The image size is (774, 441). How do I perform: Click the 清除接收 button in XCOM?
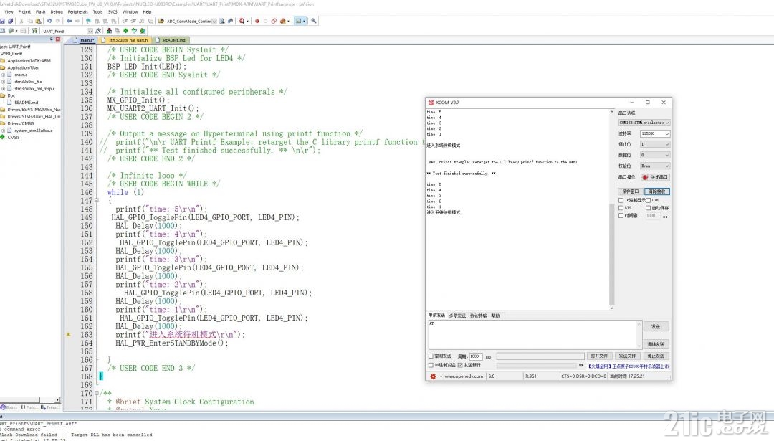657,191
